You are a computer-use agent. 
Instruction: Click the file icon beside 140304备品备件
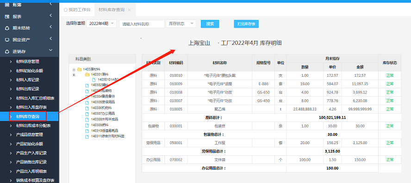[87, 97]
